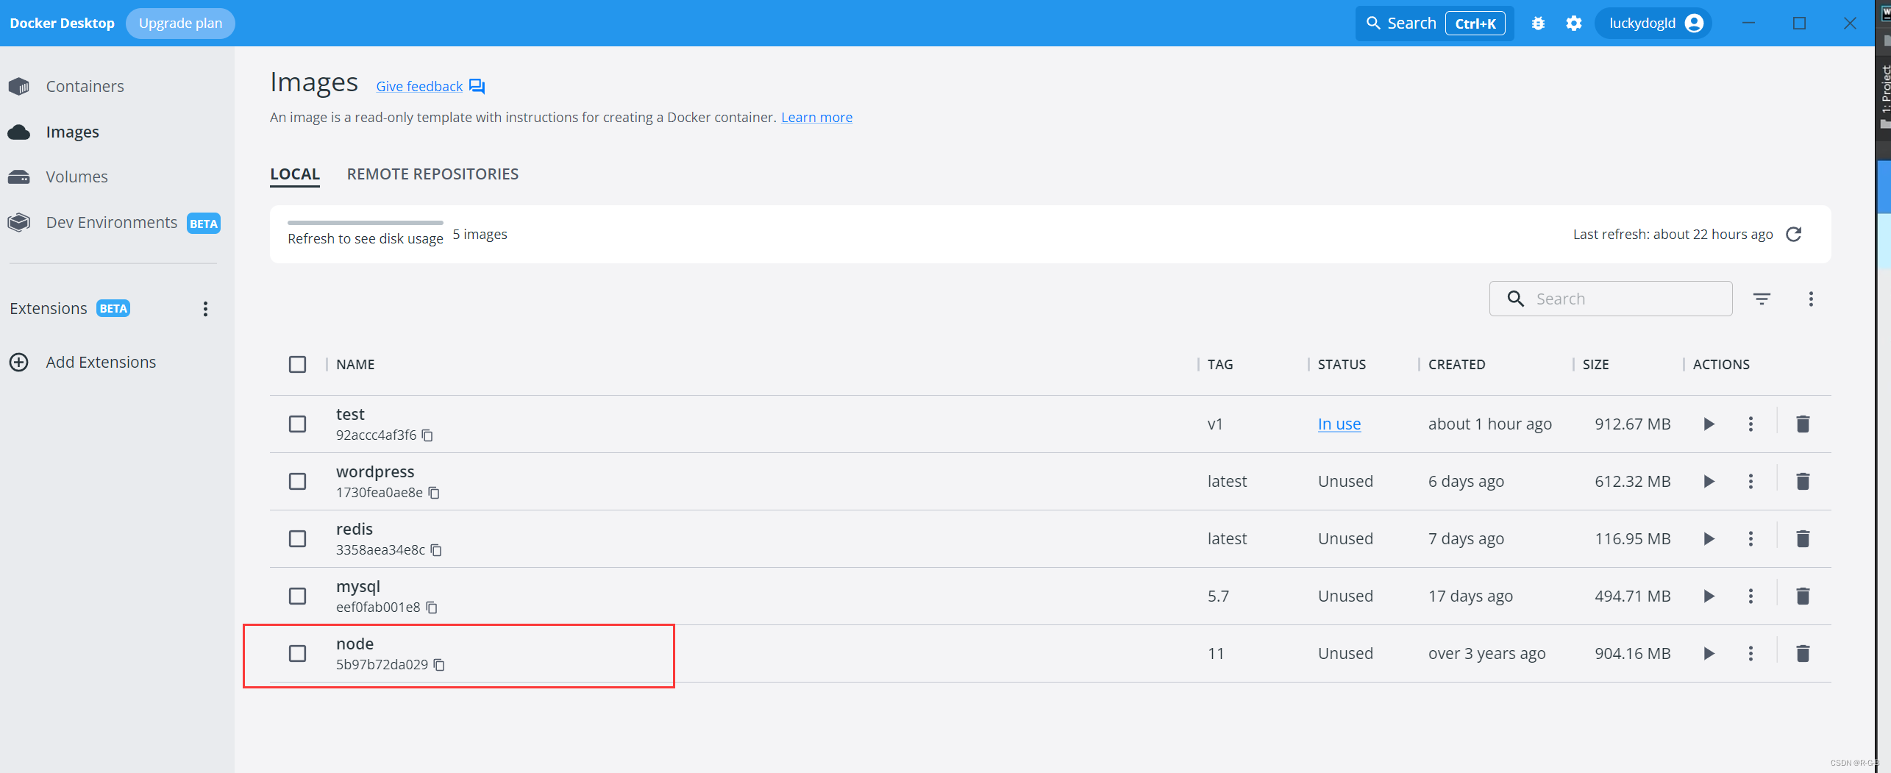The width and height of the screenshot is (1891, 773).
Task: Copy wordpress image ID 1730fea0ae8e
Action: click(434, 493)
